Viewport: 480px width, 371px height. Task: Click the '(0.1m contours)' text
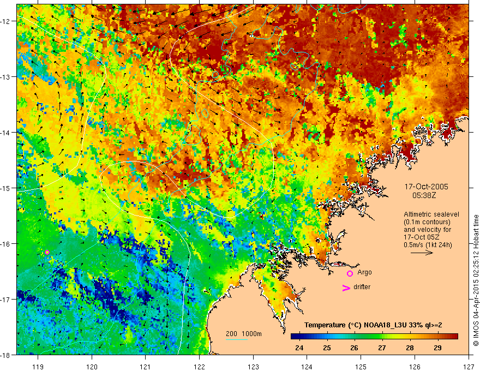427,222
